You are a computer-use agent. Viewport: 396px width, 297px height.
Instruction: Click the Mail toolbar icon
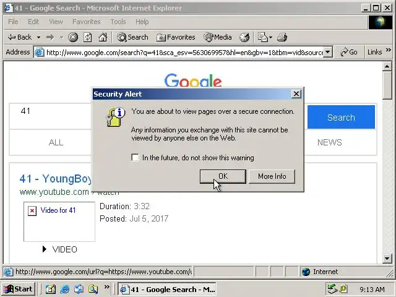point(262,37)
